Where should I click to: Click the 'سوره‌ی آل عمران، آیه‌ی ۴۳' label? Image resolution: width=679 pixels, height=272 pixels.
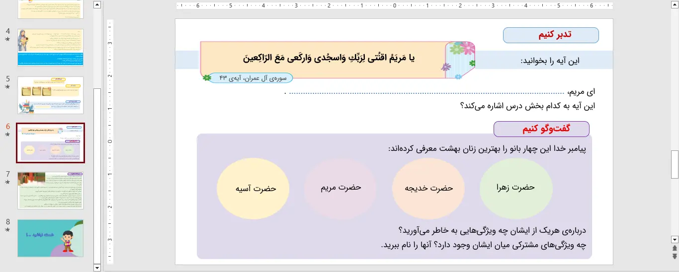(250, 78)
